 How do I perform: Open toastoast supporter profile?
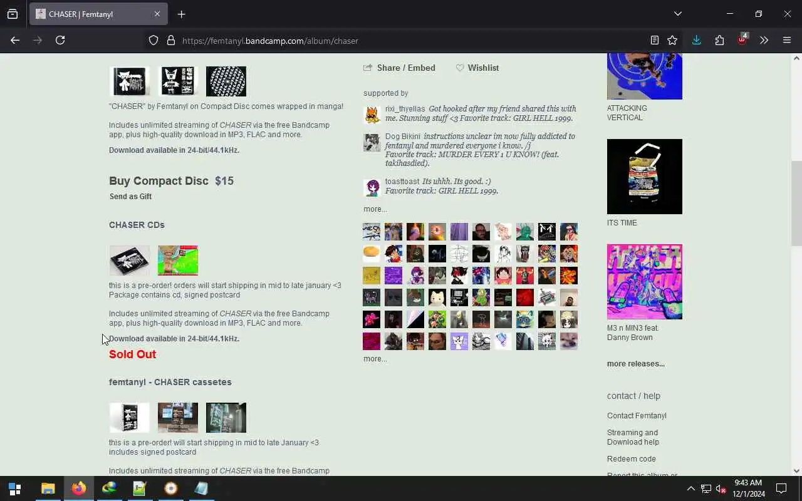(x=402, y=182)
